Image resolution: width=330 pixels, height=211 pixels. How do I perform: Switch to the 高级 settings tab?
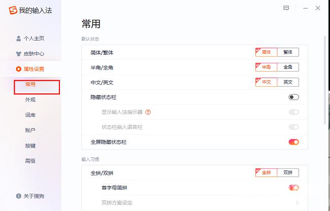pos(30,161)
